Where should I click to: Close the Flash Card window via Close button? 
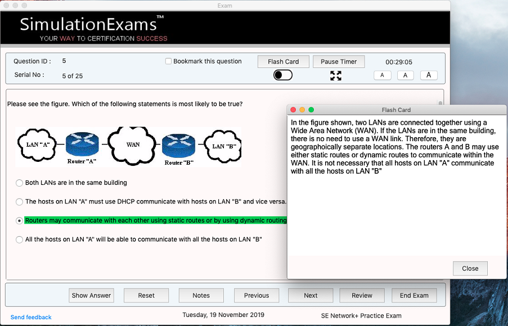(470, 268)
